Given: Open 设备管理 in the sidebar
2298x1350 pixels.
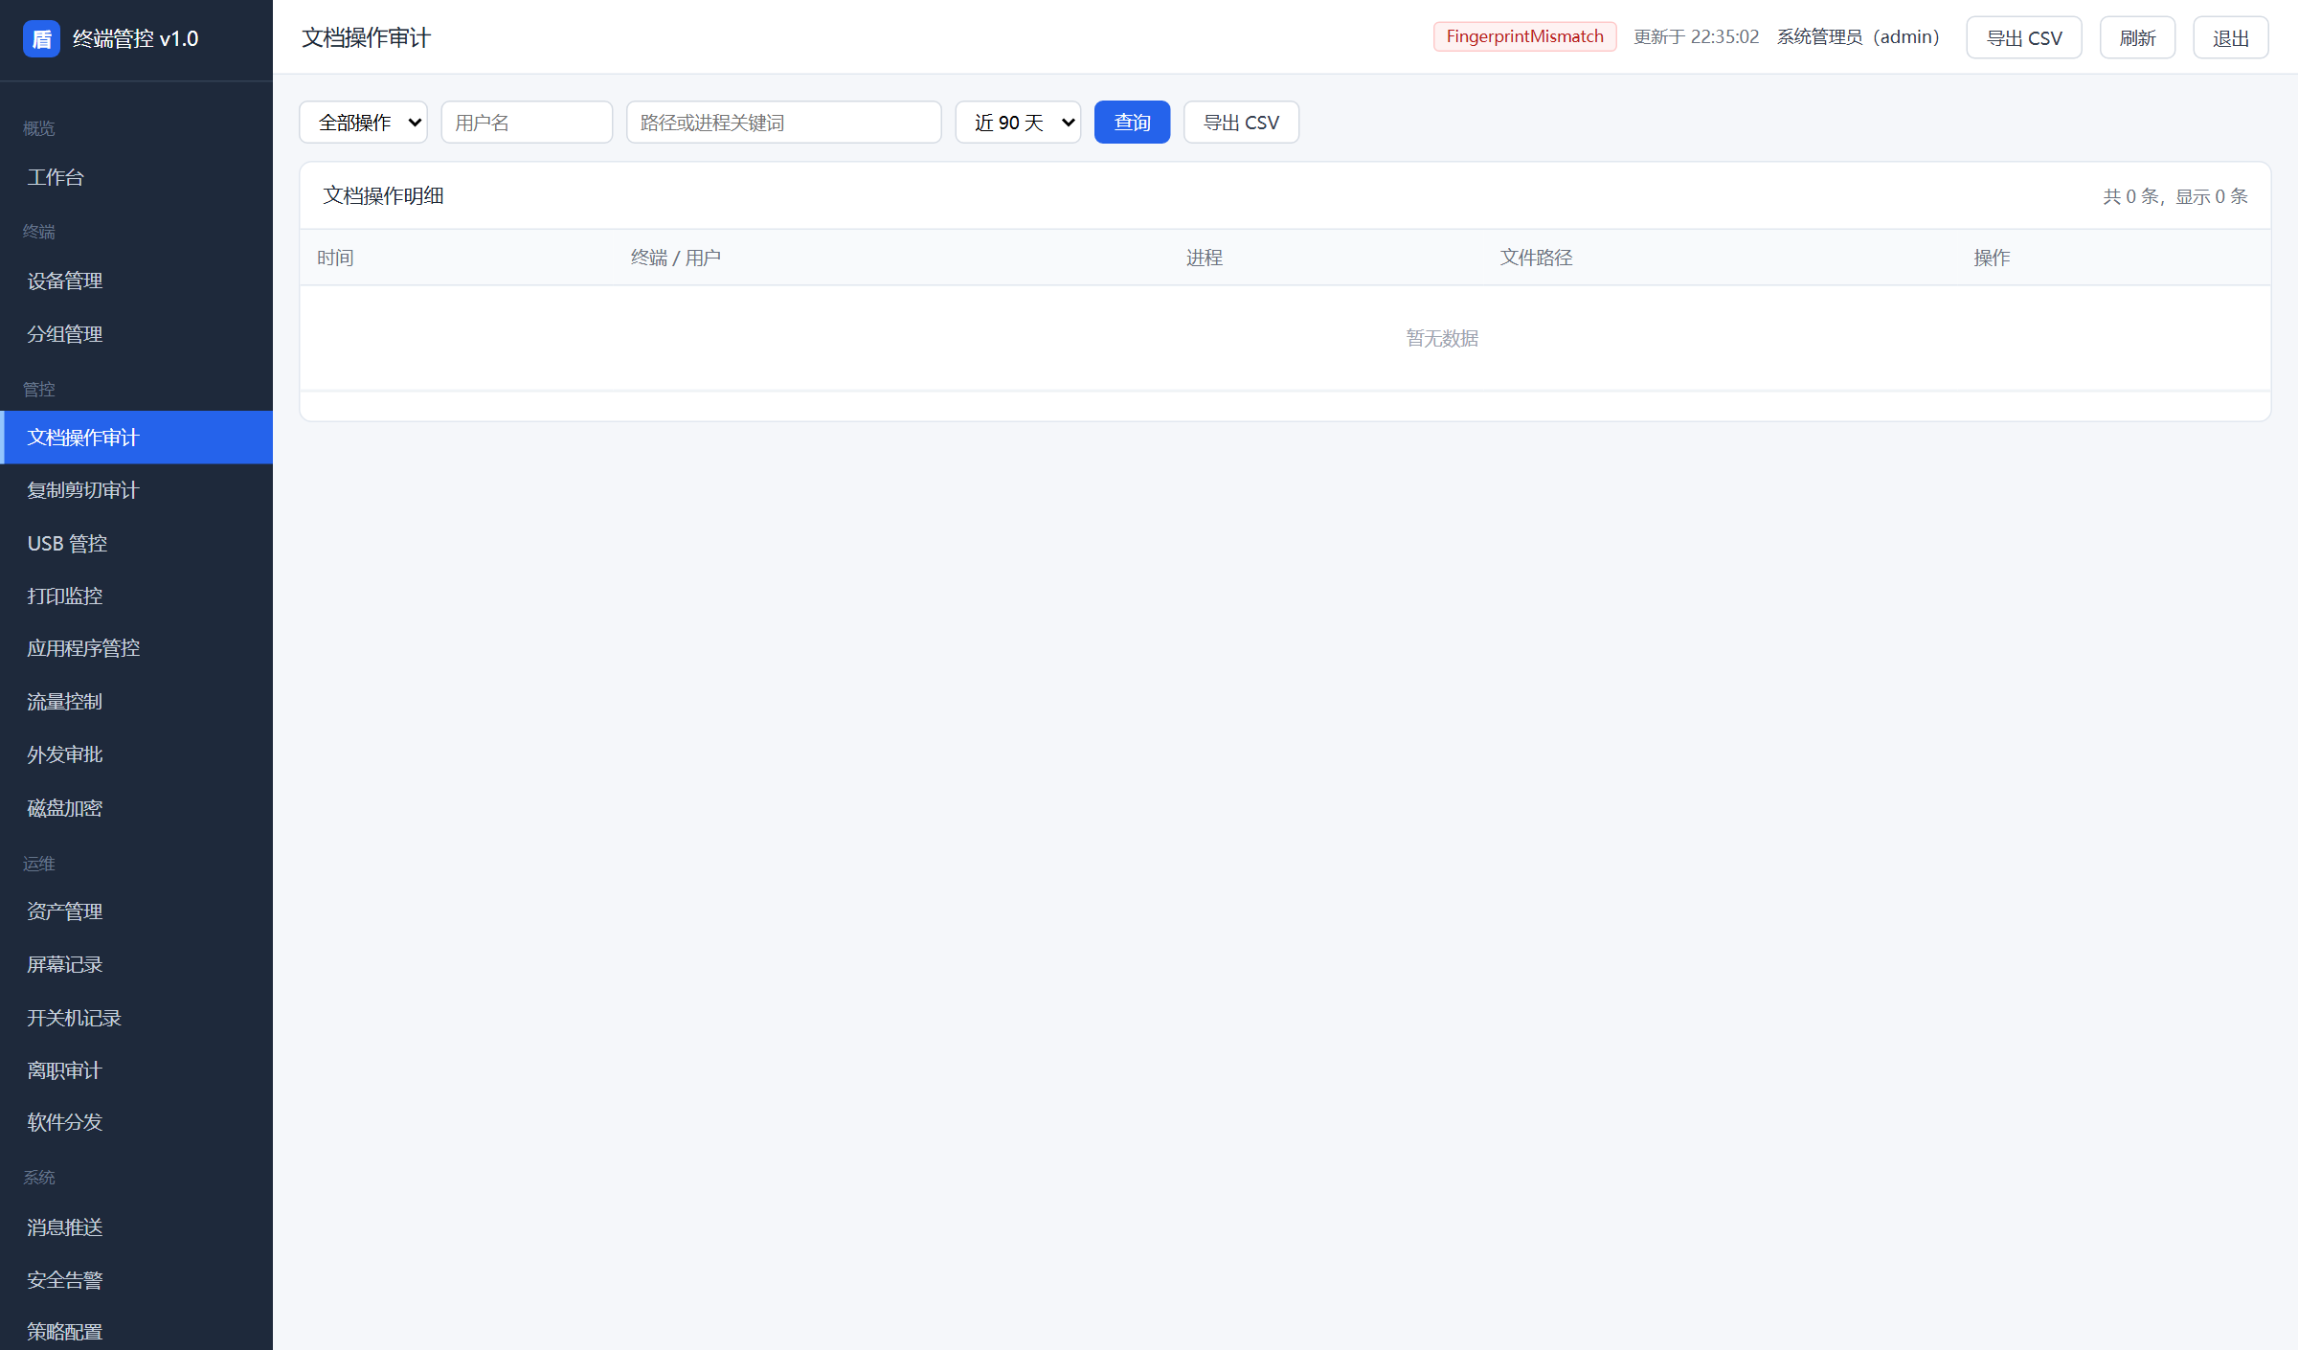Looking at the screenshot, I should [136, 281].
